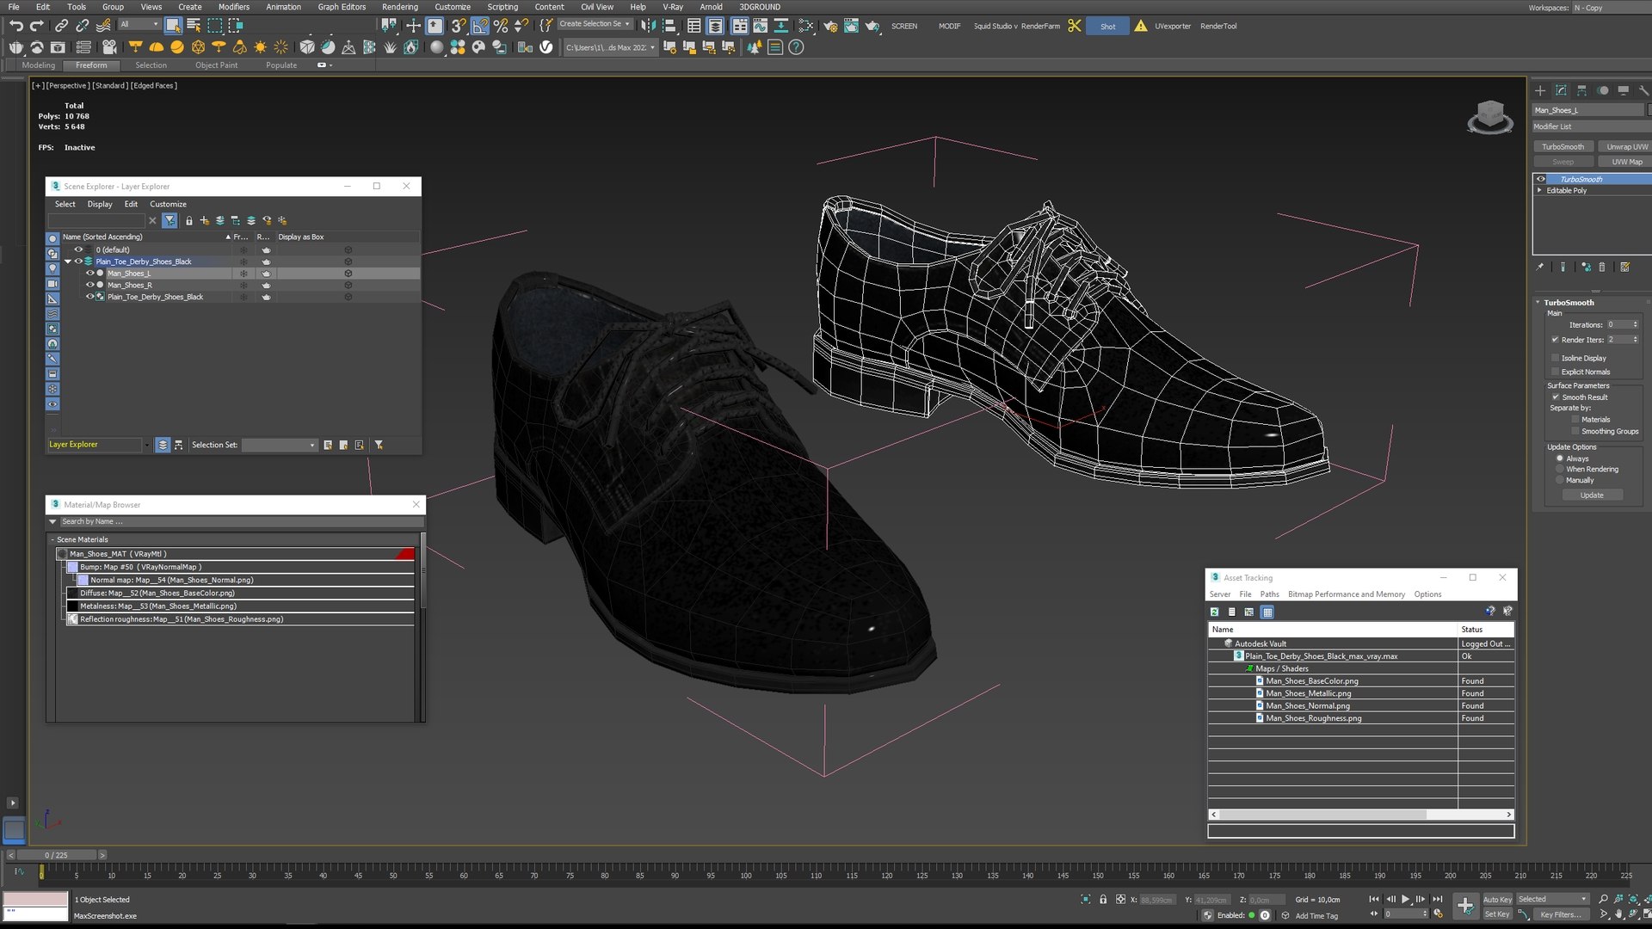Click Remove Modifier trash icon
The image size is (1652, 929).
coord(1602,267)
